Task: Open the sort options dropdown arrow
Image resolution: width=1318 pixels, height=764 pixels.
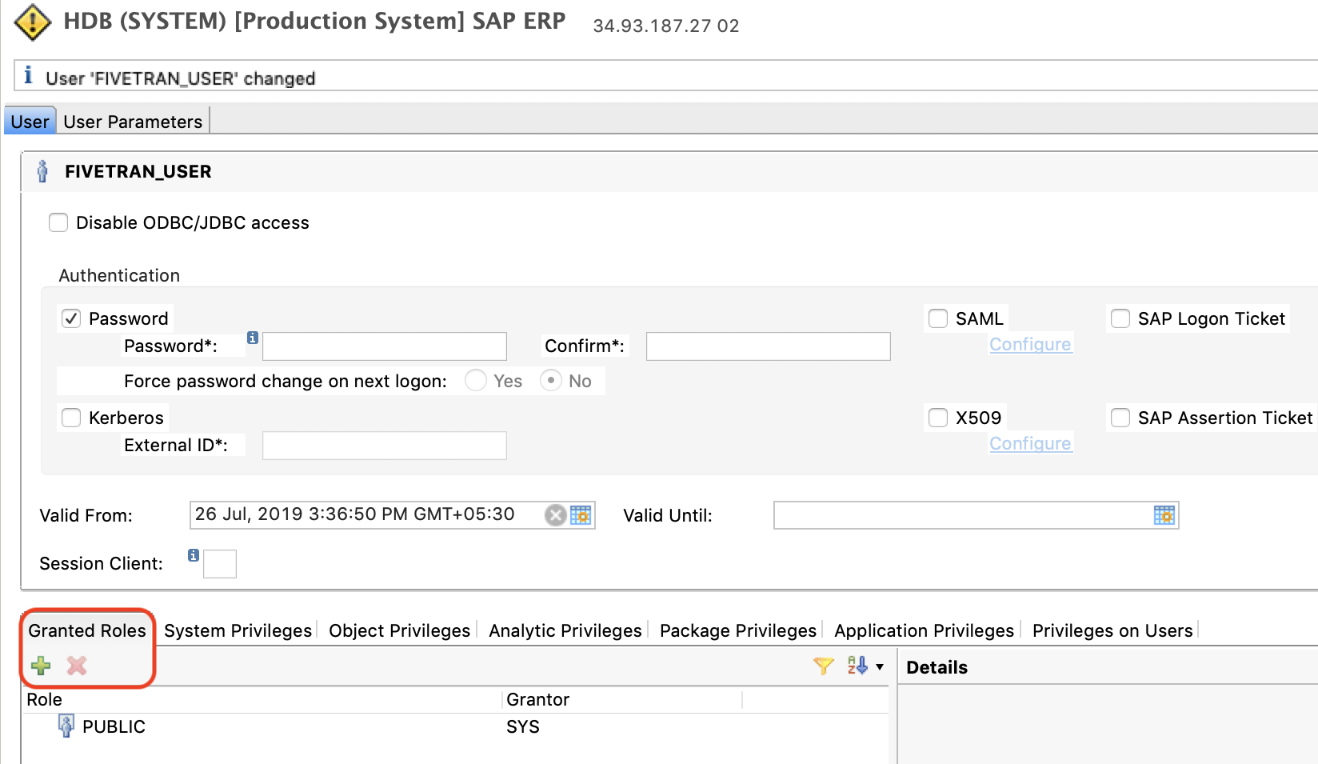Action: 880,666
